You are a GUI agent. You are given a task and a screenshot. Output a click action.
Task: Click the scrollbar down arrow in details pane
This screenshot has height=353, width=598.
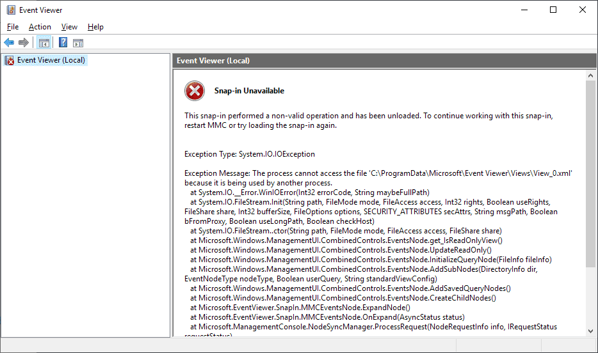click(591, 331)
